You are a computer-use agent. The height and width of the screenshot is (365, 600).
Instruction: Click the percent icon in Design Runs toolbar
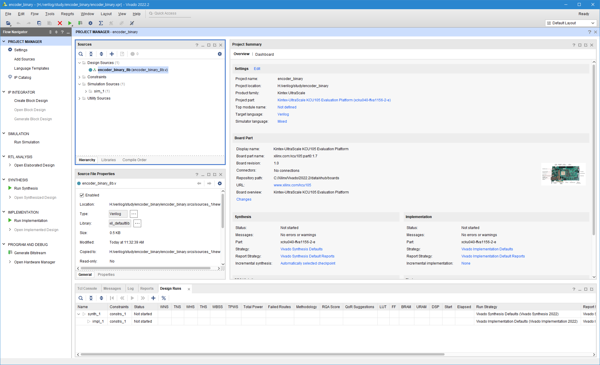point(164,298)
